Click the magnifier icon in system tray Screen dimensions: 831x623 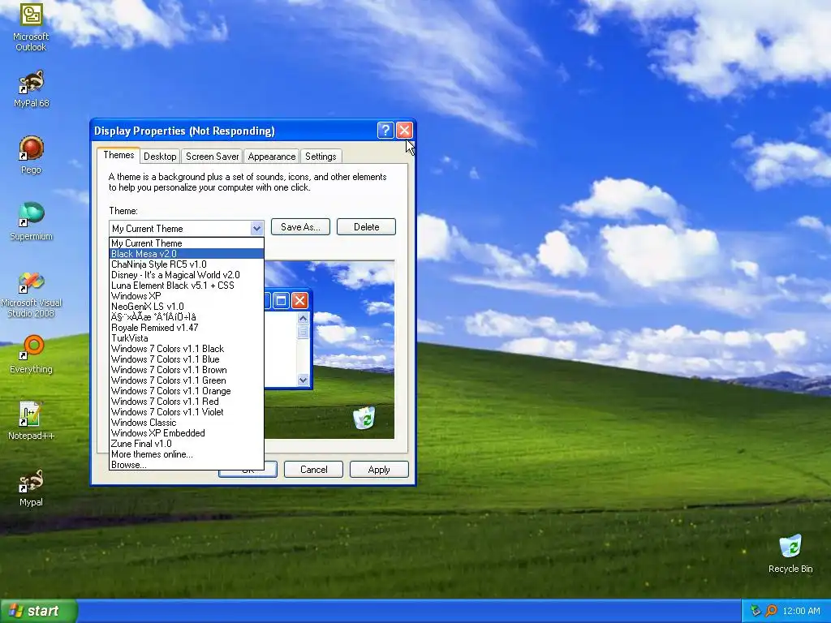[771, 611]
